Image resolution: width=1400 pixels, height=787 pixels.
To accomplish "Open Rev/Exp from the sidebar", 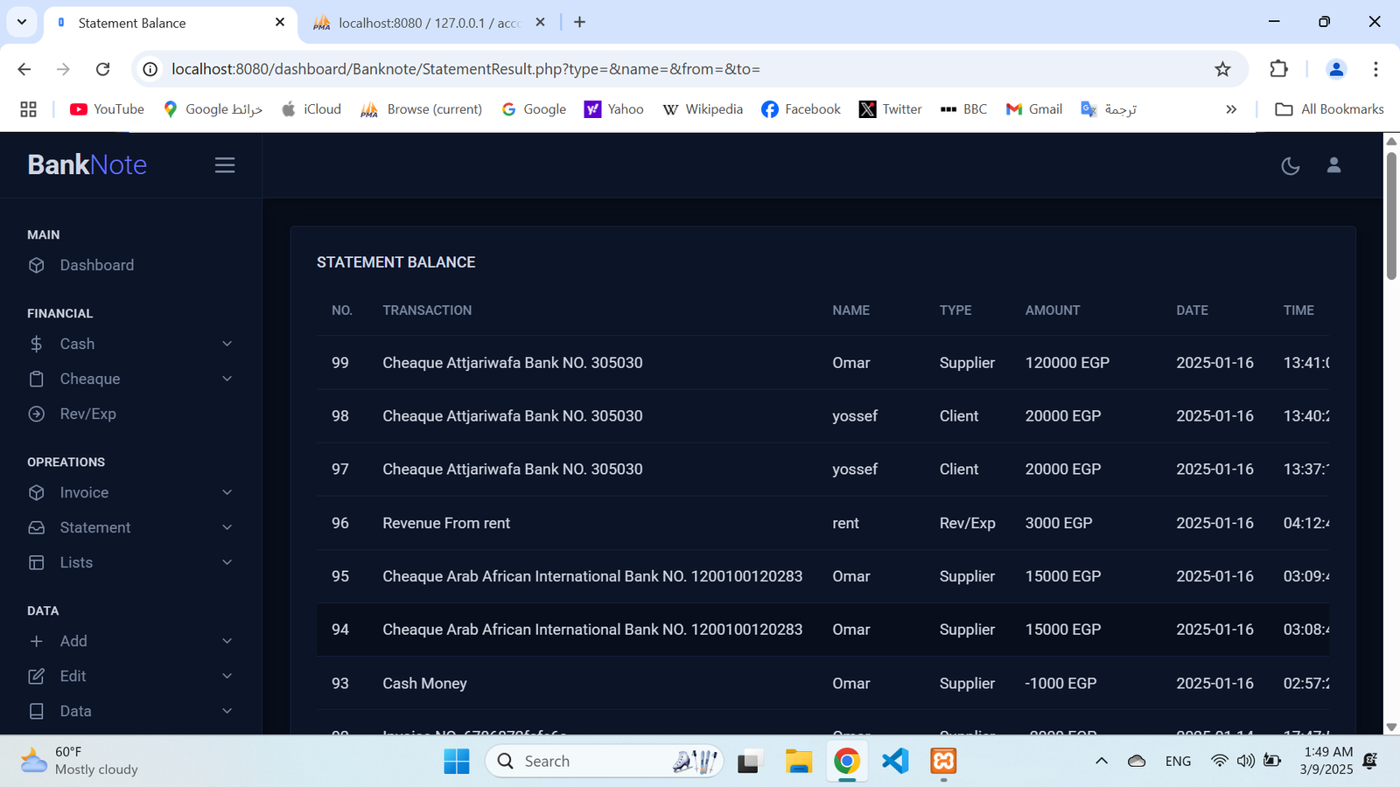I will click(87, 414).
